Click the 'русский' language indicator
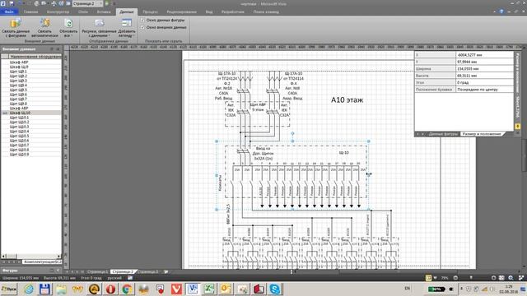 click(114, 278)
